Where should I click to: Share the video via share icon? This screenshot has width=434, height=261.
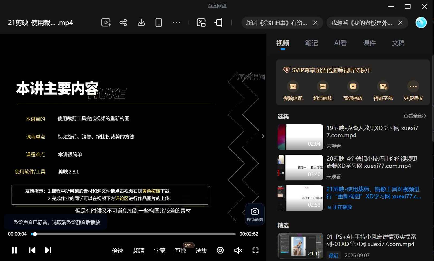(123, 22)
